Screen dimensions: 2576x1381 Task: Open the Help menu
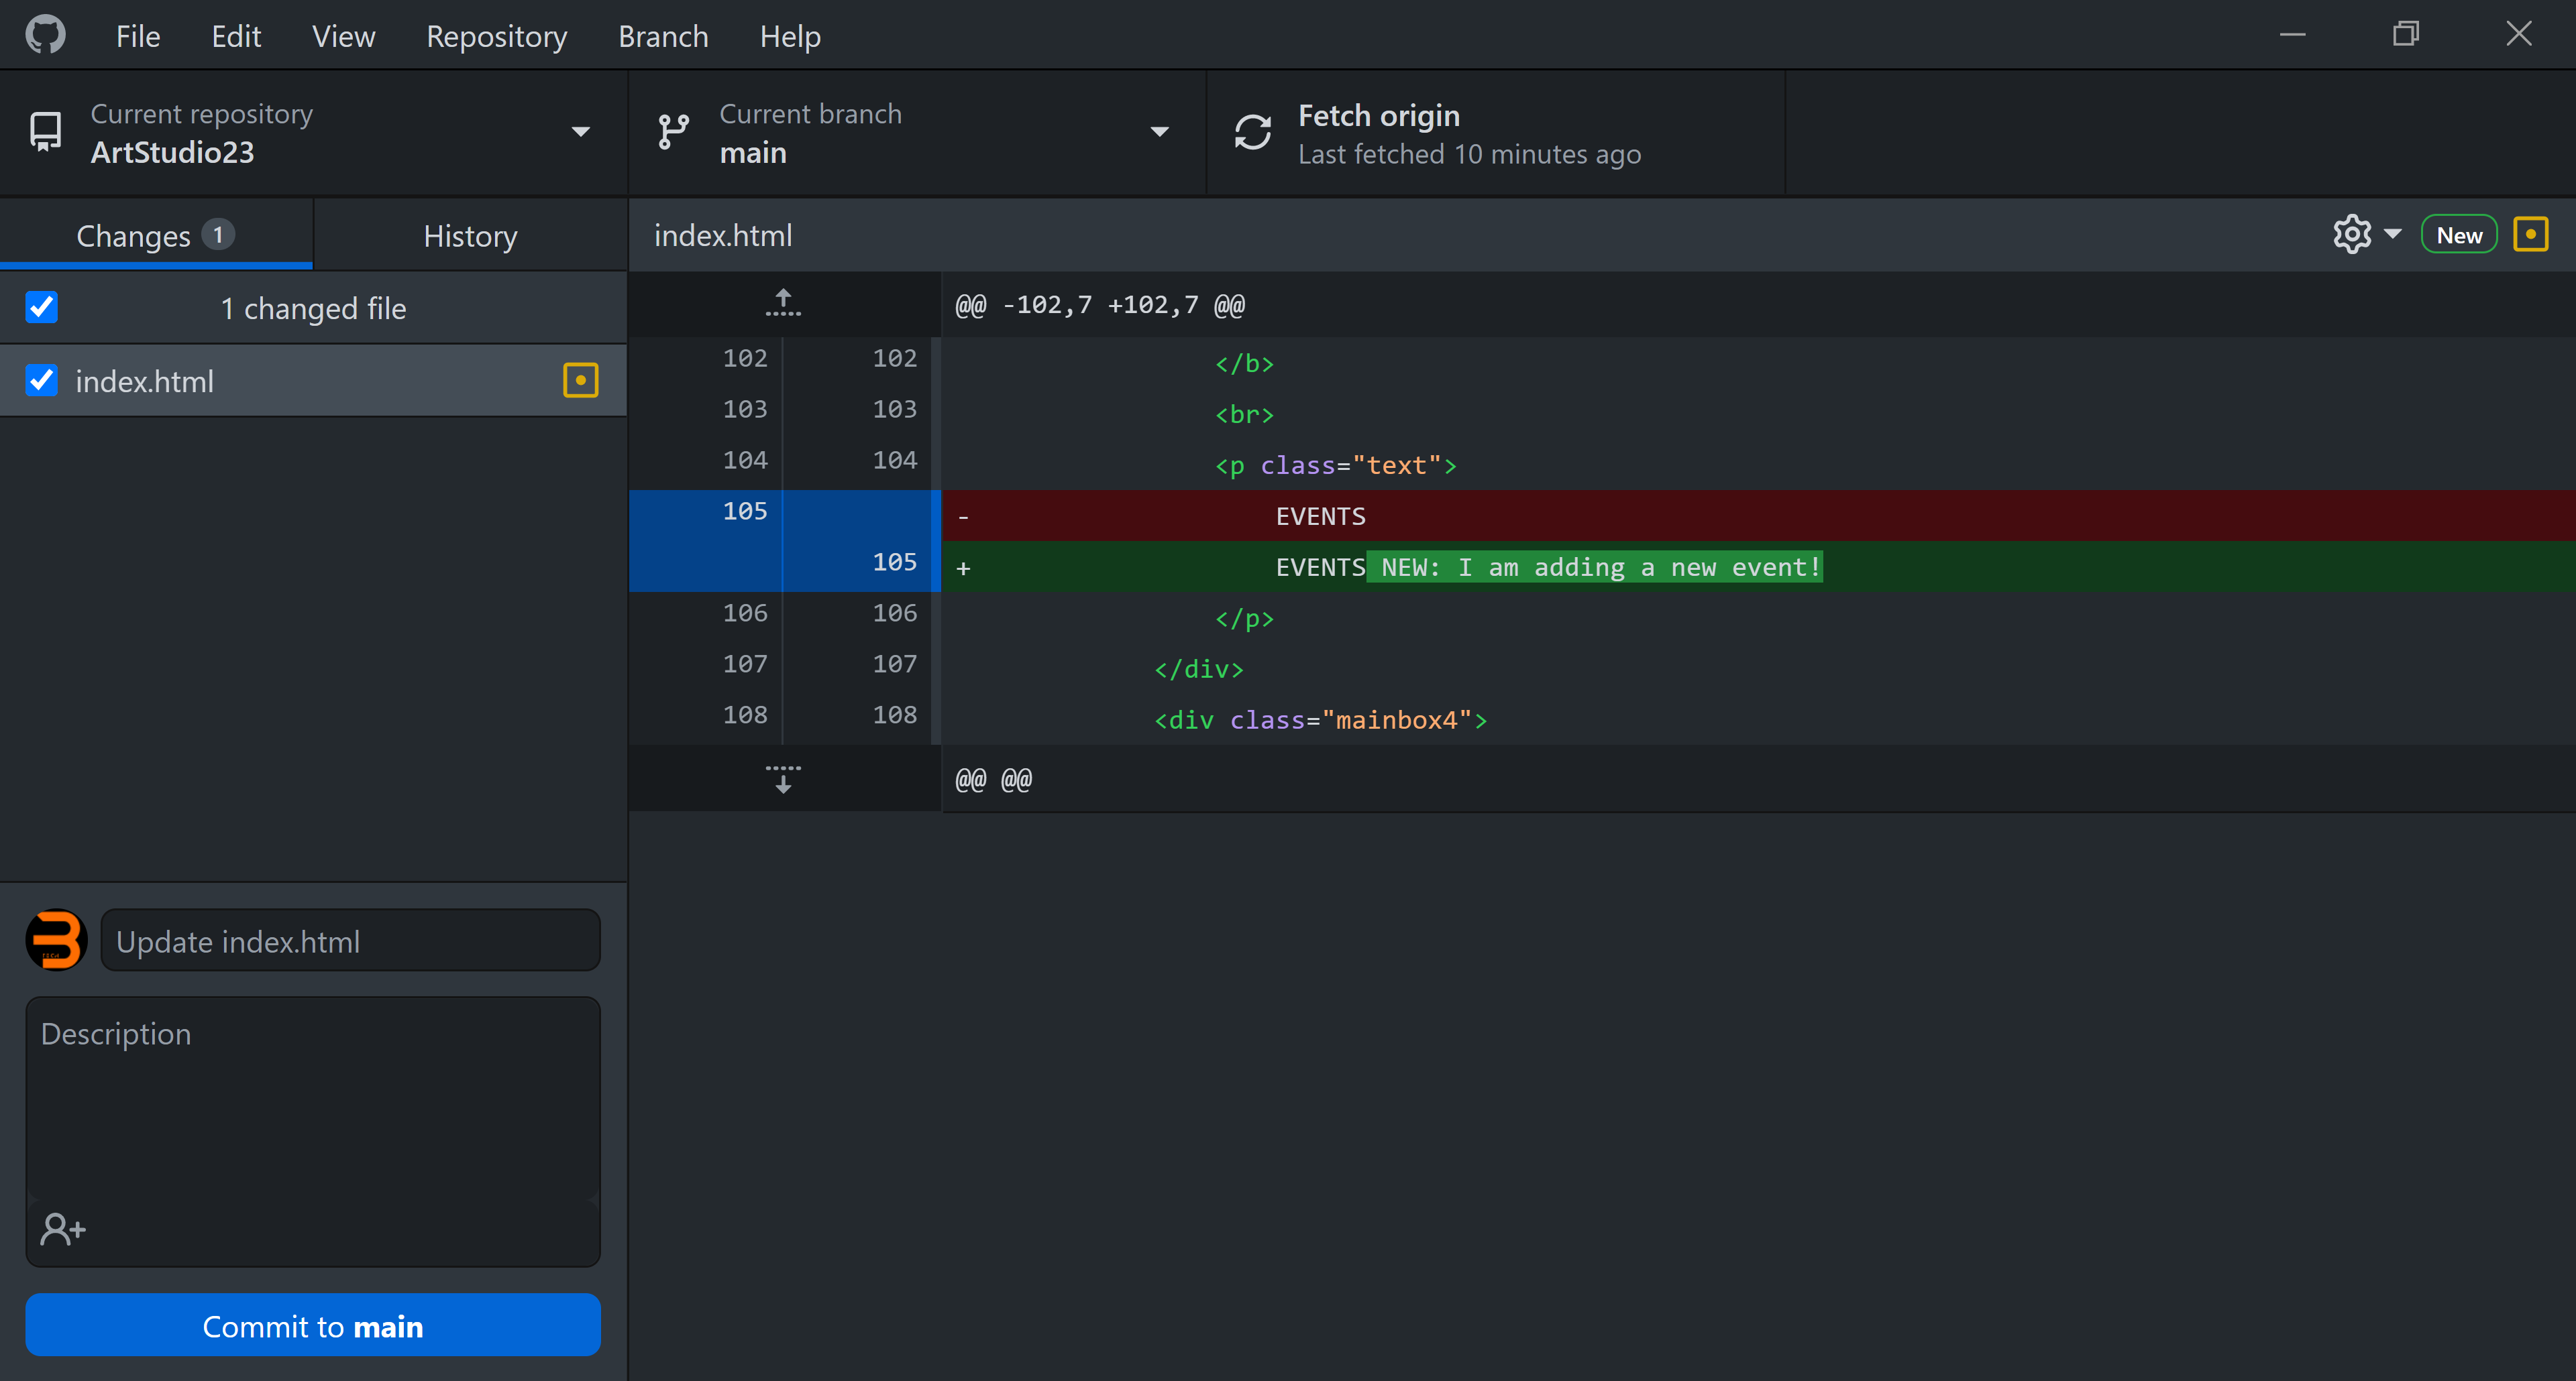(x=790, y=36)
